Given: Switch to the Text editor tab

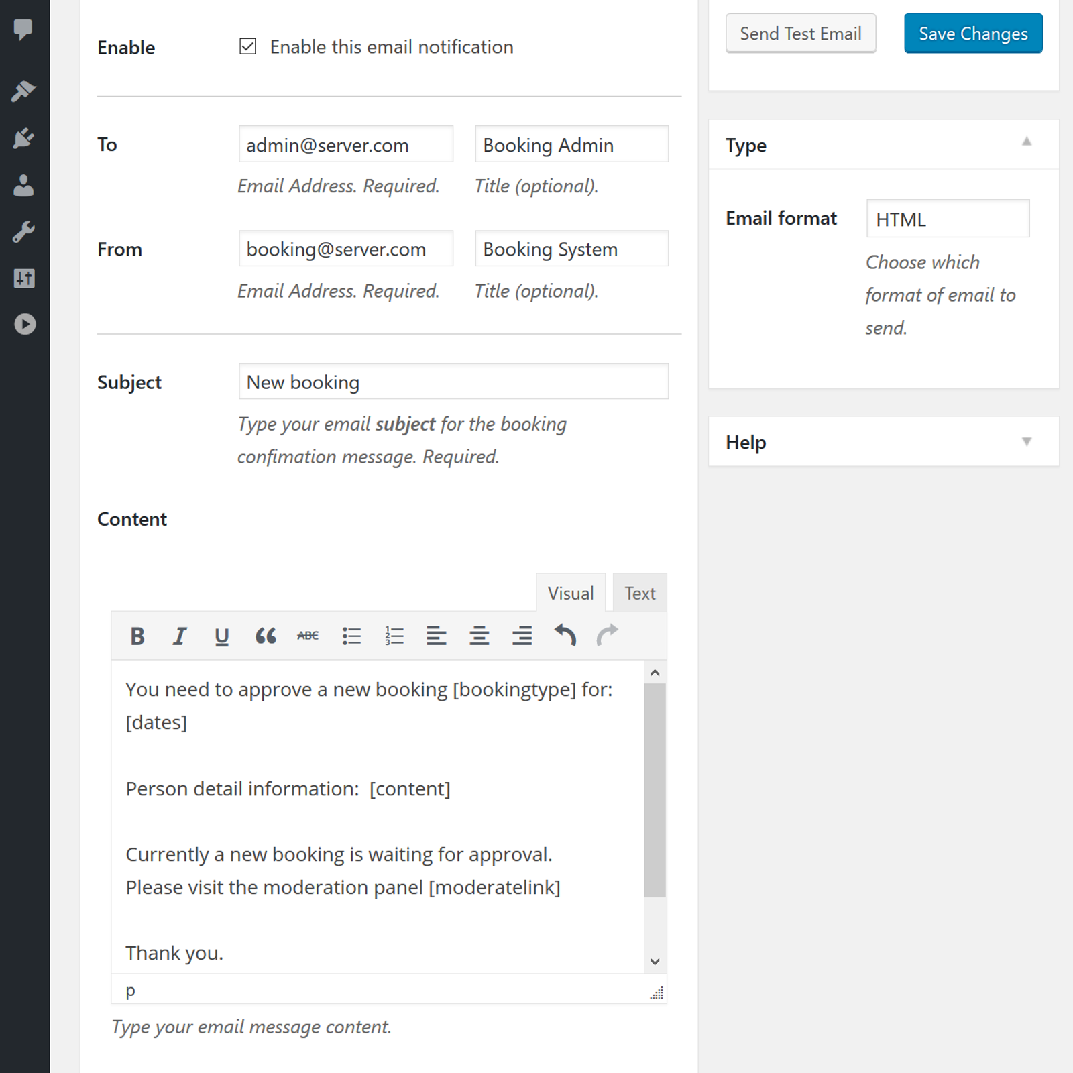Looking at the screenshot, I should [640, 593].
